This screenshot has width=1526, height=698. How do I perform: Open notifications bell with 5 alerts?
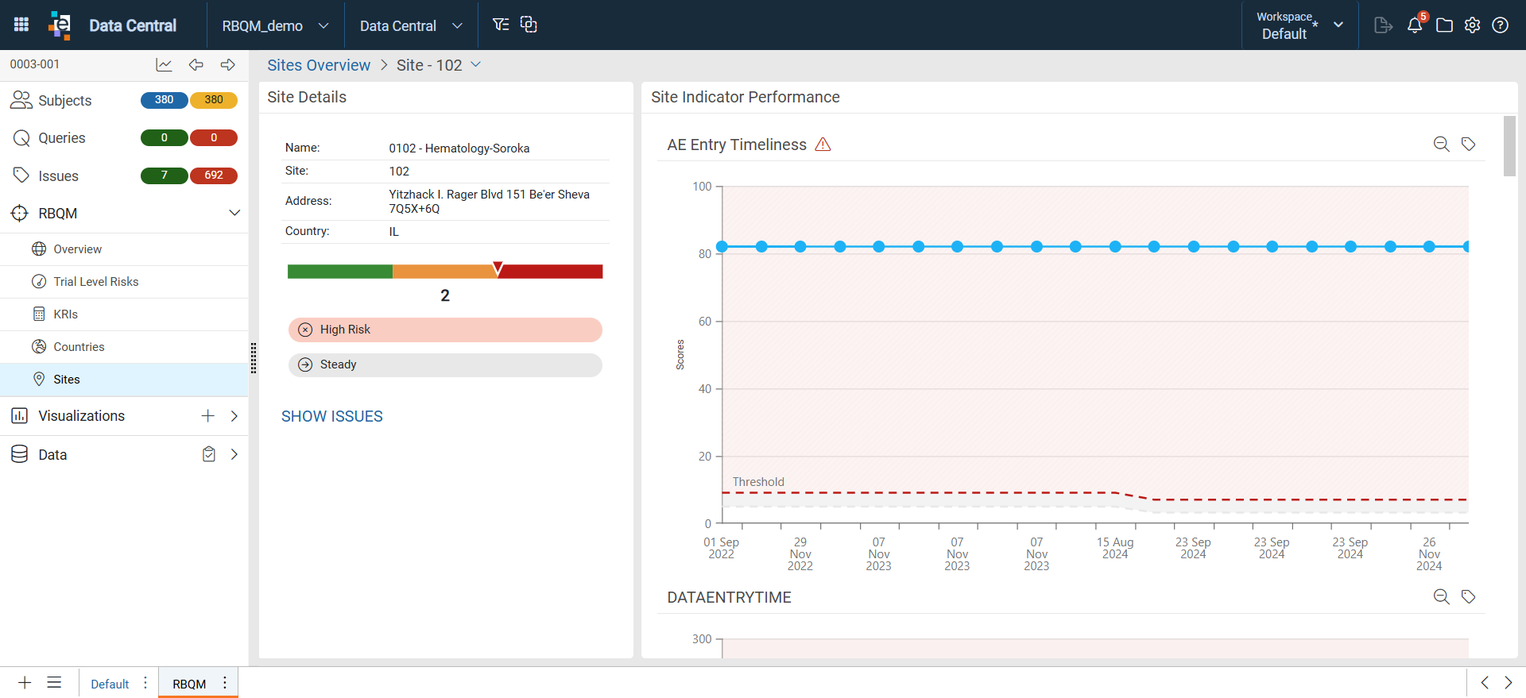coord(1416,25)
